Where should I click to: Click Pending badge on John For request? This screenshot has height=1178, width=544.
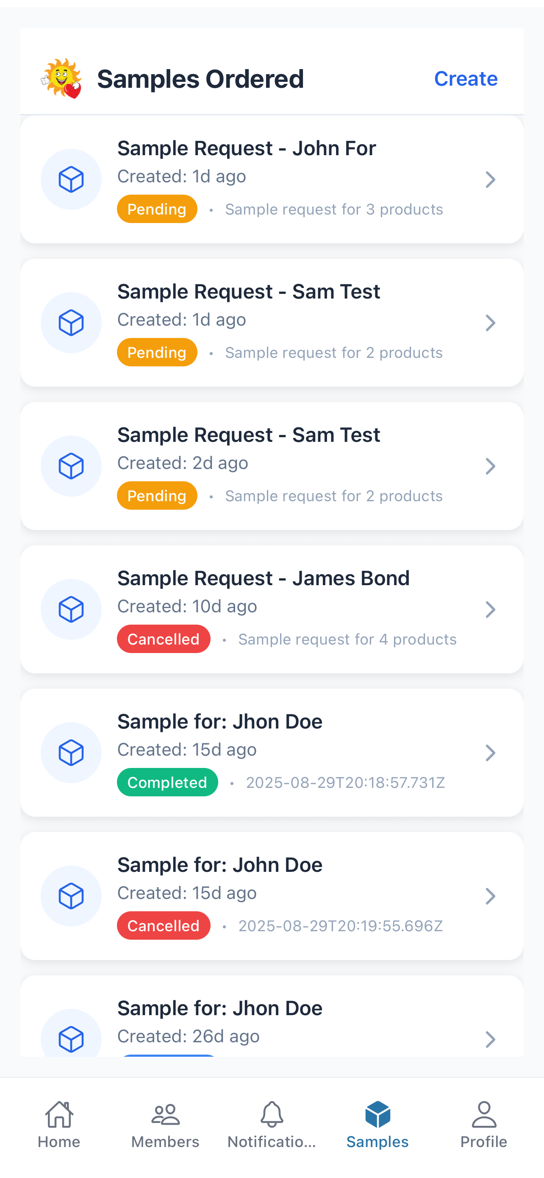[157, 209]
